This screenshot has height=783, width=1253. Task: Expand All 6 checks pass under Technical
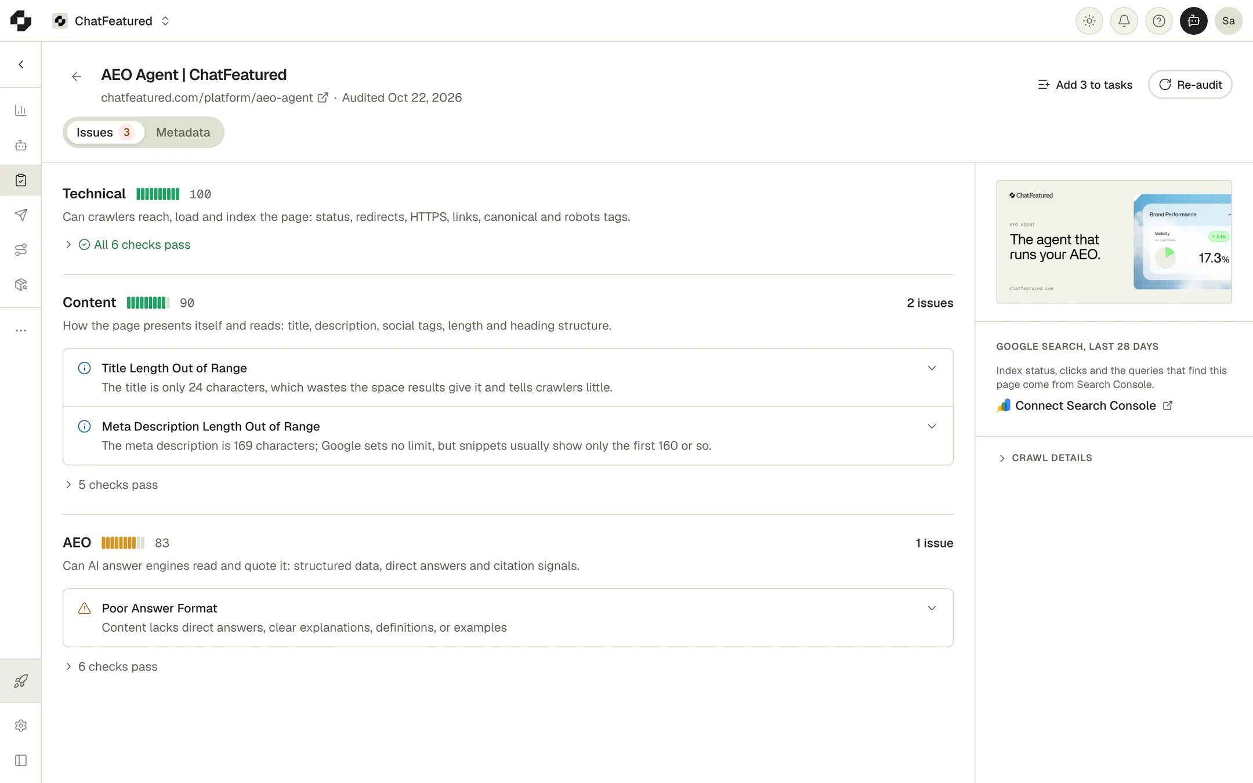[x=128, y=245]
